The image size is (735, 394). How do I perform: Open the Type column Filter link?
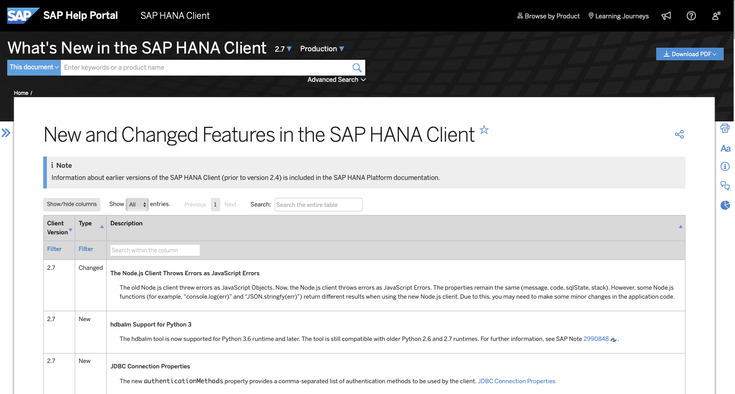[86, 249]
